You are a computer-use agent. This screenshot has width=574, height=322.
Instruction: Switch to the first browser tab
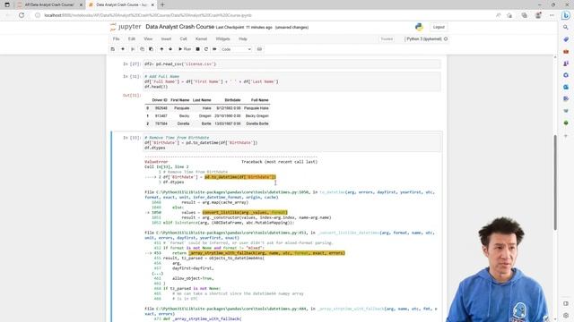tap(49, 4)
